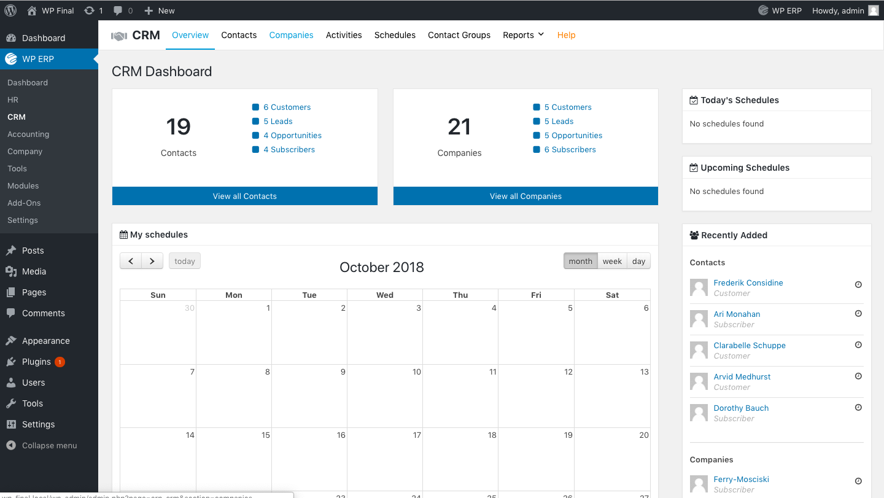Open Frederik Considine's avatar thumbnail
This screenshot has width=884, height=498.
699,287
